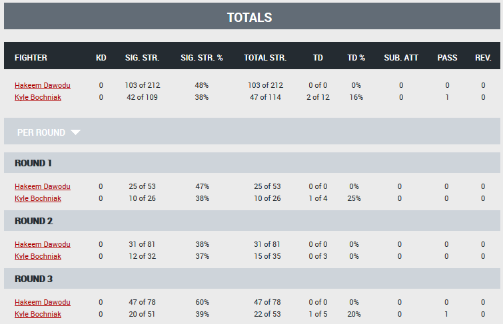Open Kyle Bochniak link under Round 3
This screenshot has width=503, height=324.
38,314
